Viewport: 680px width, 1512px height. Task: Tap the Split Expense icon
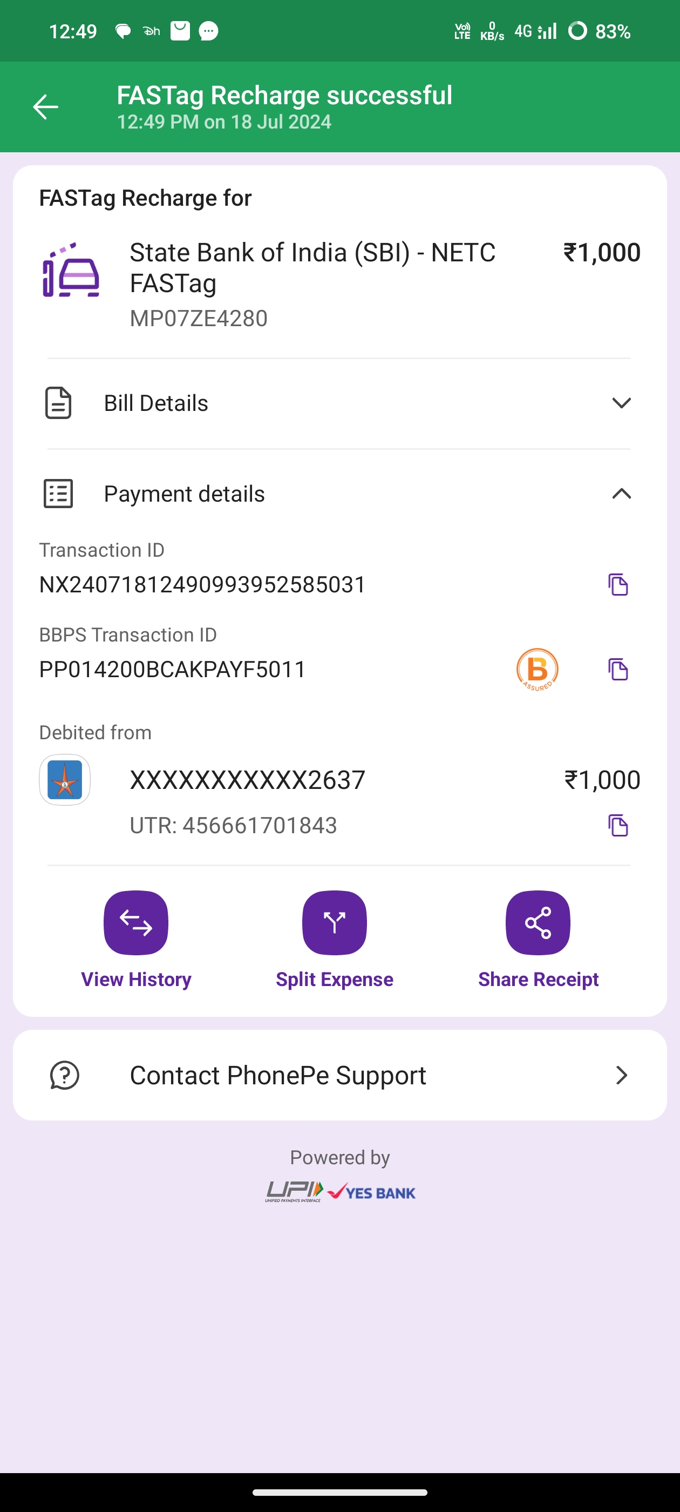pos(335,923)
